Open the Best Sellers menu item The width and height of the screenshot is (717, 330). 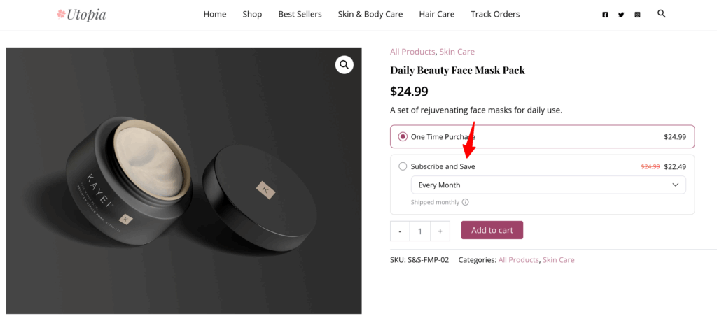pyautogui.click(x=300, y=14)
